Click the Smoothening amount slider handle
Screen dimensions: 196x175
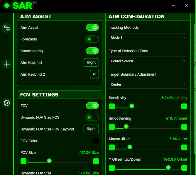126,127
